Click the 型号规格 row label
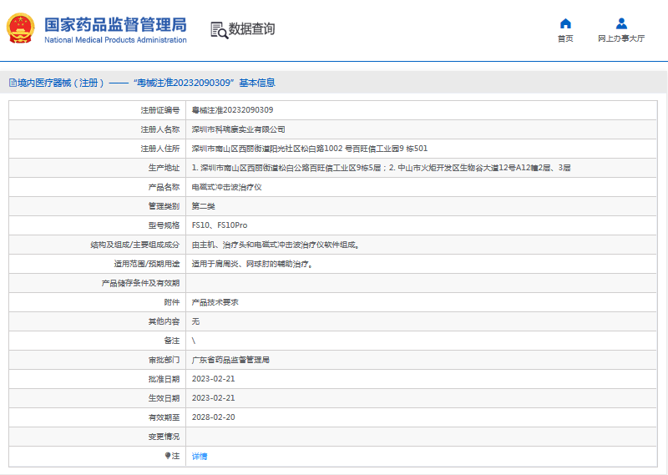This screenshot has width=668, height=475. coord(164,225)
